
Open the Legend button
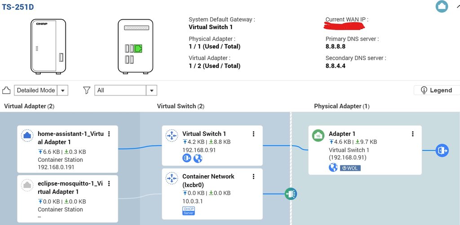437,90
